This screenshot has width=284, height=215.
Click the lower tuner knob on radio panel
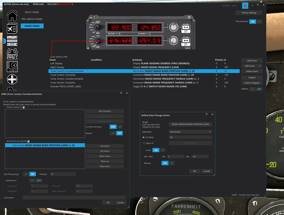[x=173, y=41]
